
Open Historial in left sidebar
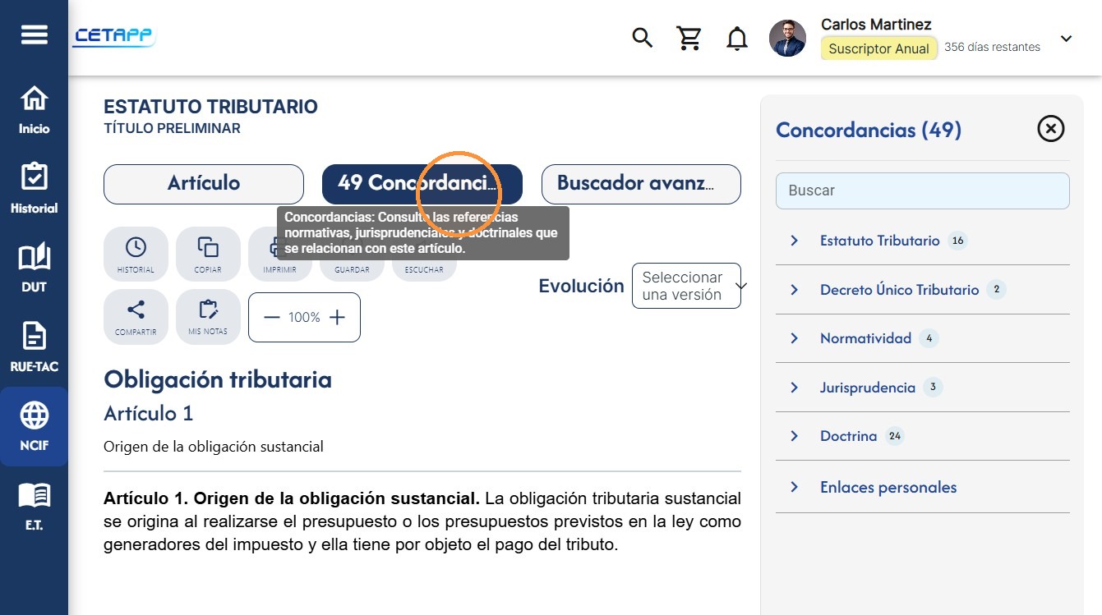pos(34,189)
